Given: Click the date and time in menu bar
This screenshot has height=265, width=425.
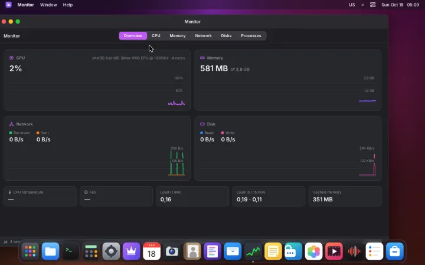Looking at the screenshot, I should tap(400, 5).
